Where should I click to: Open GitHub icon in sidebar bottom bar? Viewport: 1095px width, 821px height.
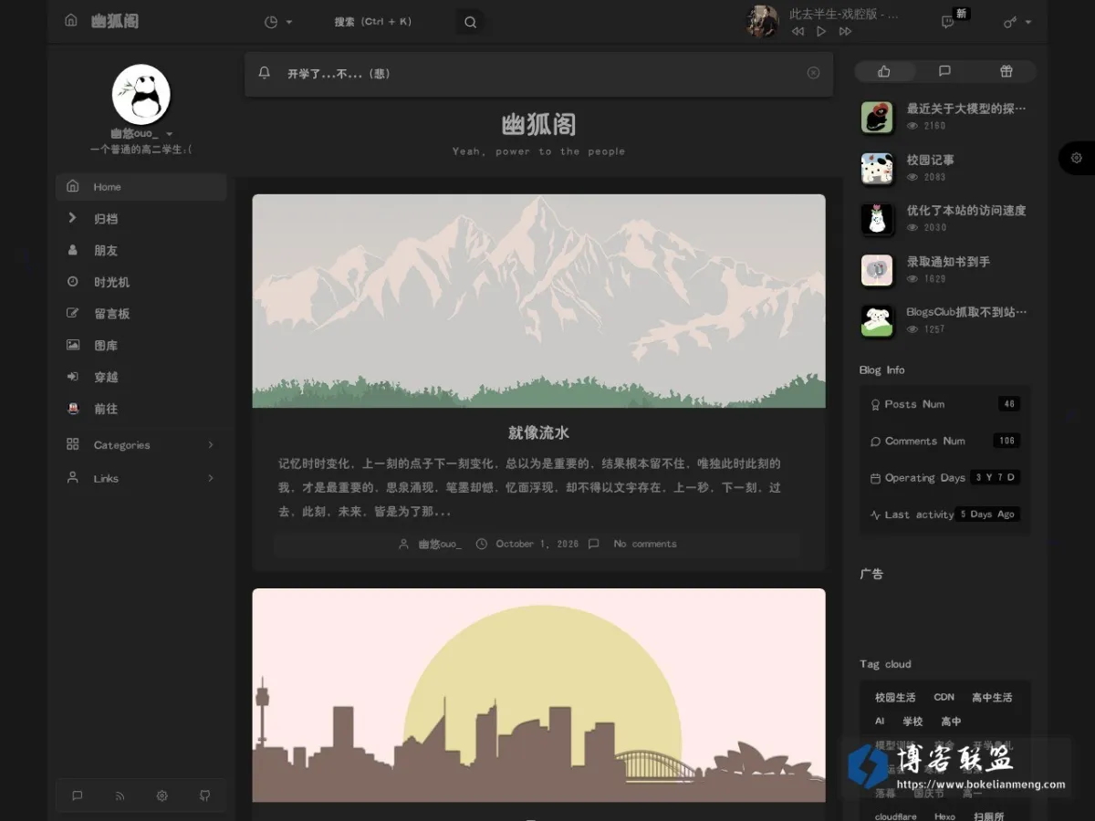[x=204, y=795]
